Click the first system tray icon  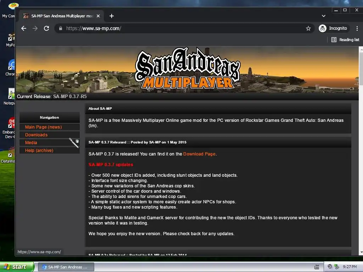click(330, 267)
